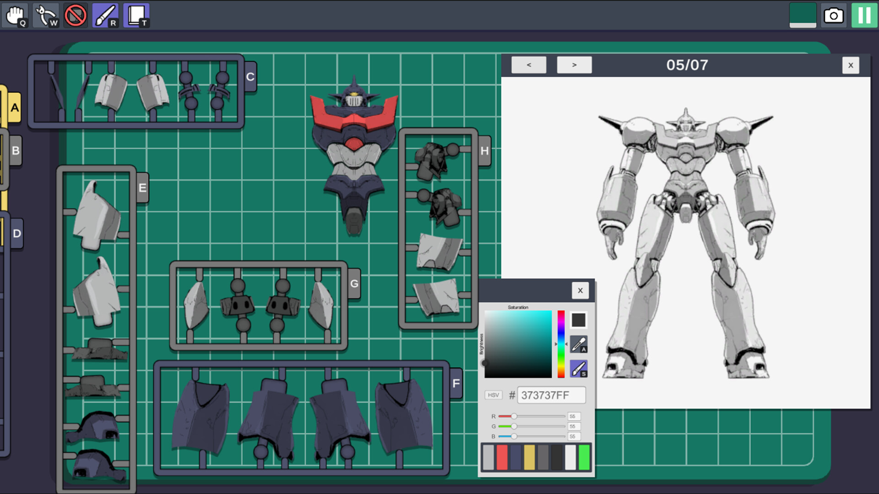Switch color input mode via HSV button
This screenshot has width=879, height=494.
pos(494,395)
